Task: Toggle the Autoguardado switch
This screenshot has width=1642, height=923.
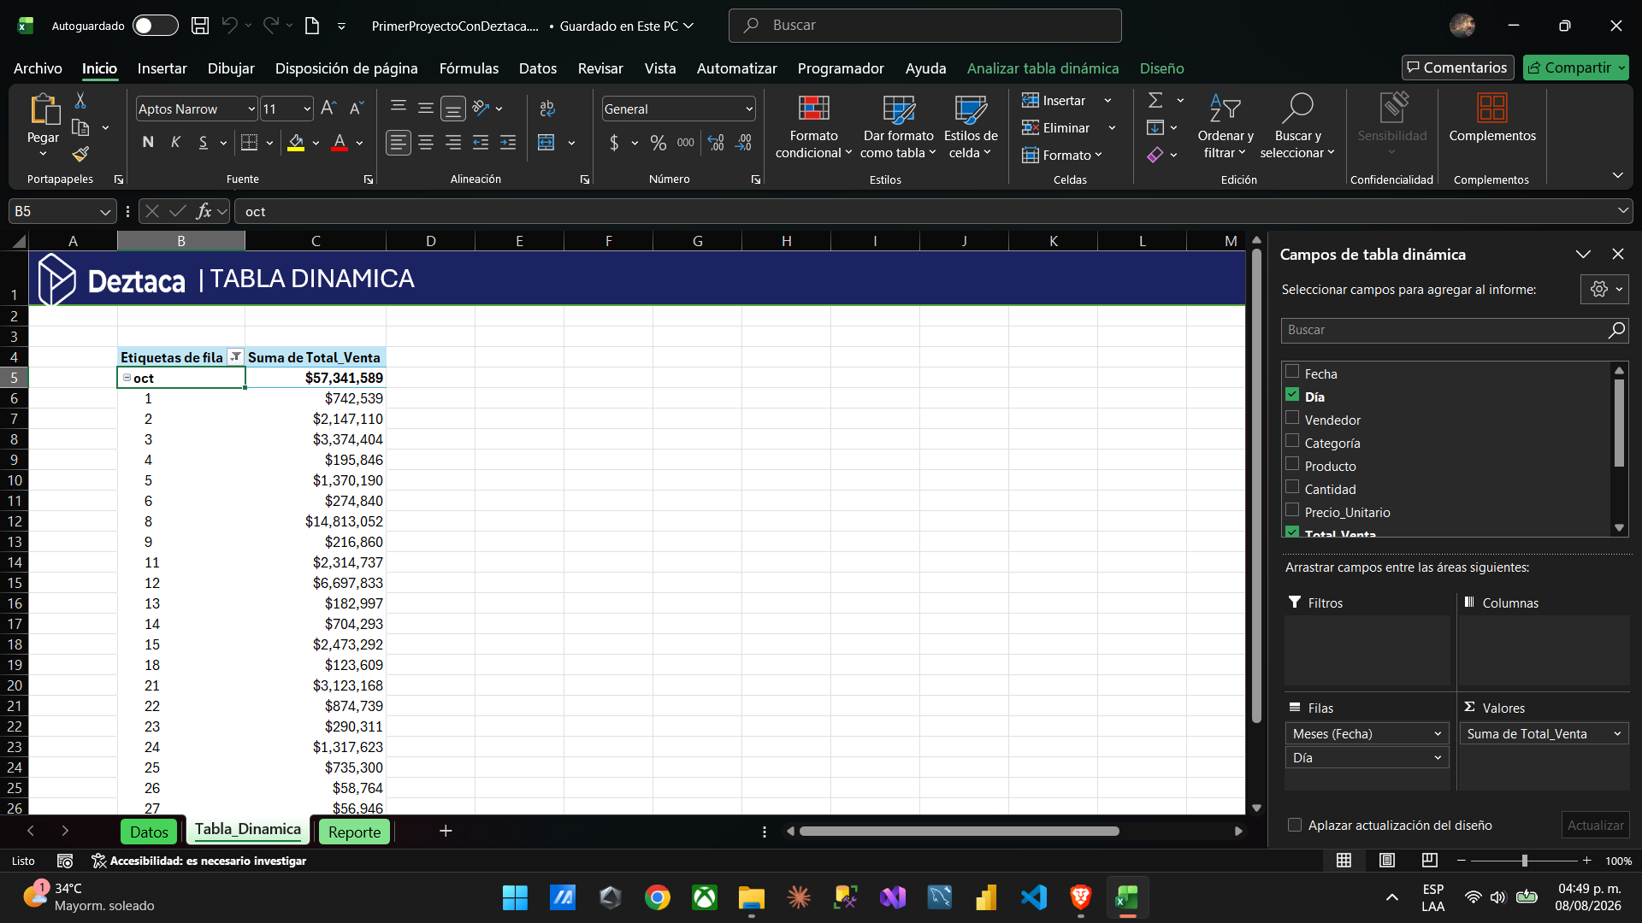Action: (155, 26)
